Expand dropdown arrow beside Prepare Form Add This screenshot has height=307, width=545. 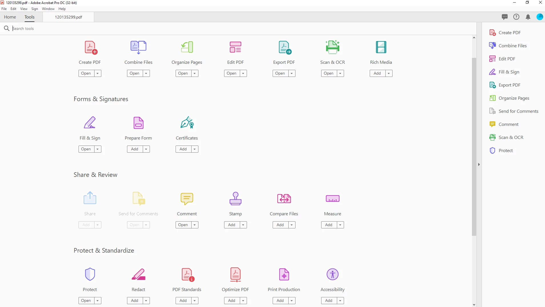click(x=146, y=149)
